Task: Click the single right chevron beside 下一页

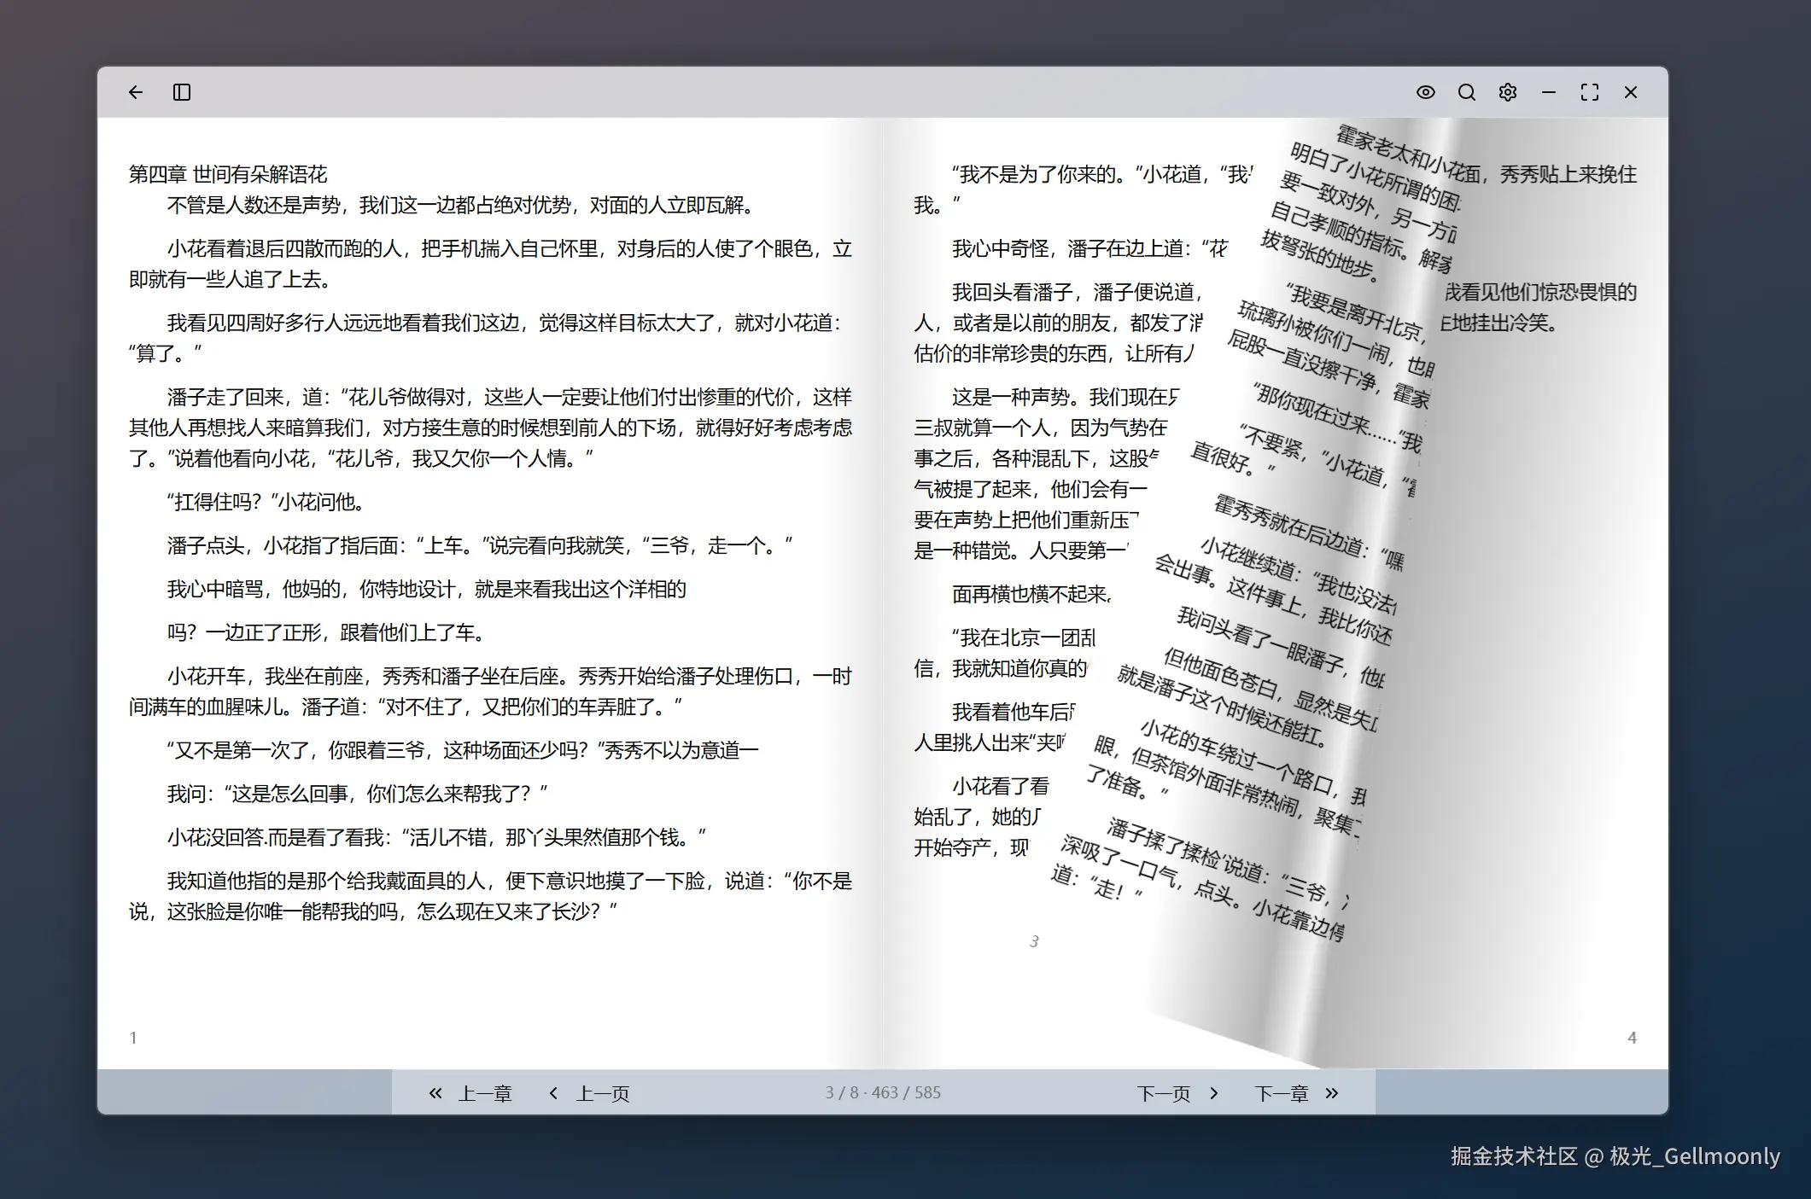Action: coord(1214,1093)
